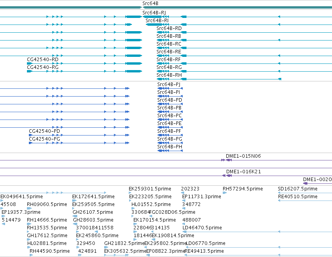Open the RH09060.5prime EST
The height and width of the screenshot is (257, 332).
coord(47,204)
